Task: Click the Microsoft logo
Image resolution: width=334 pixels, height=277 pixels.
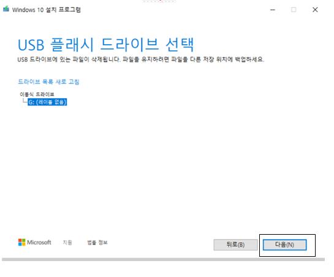Action: (x=34, y=242)
